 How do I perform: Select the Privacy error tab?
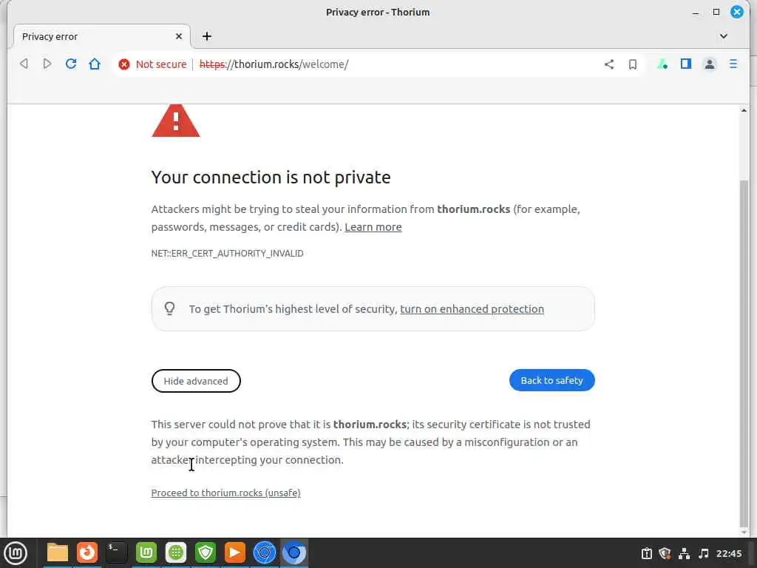tap(96, 36)
